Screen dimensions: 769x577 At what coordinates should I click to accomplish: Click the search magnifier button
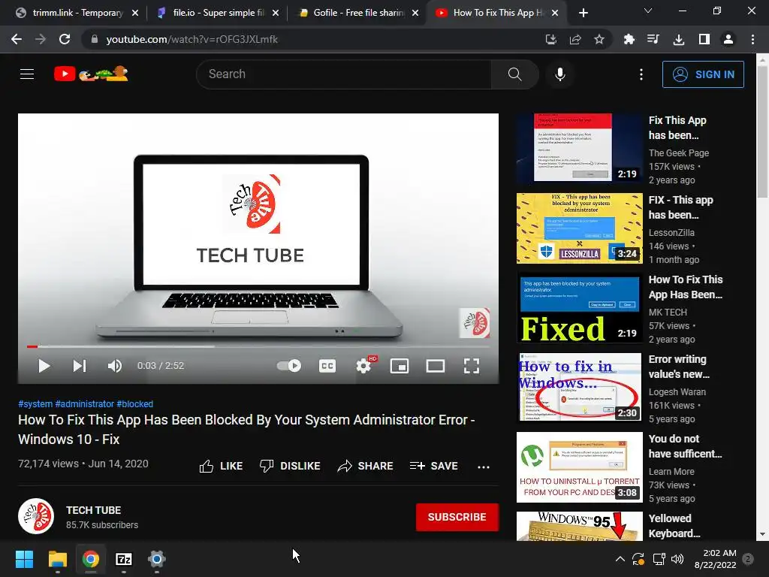514,74
